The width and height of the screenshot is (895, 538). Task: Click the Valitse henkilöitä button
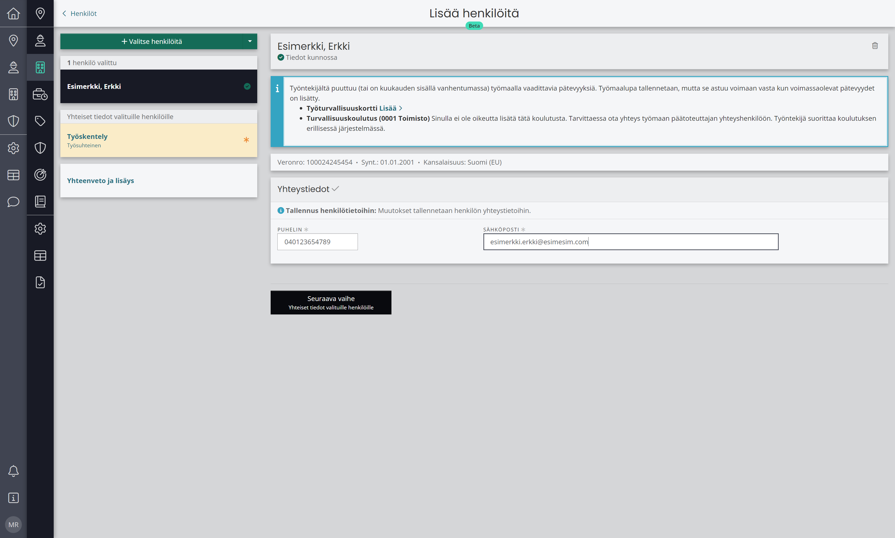click(x=152, y=41)
